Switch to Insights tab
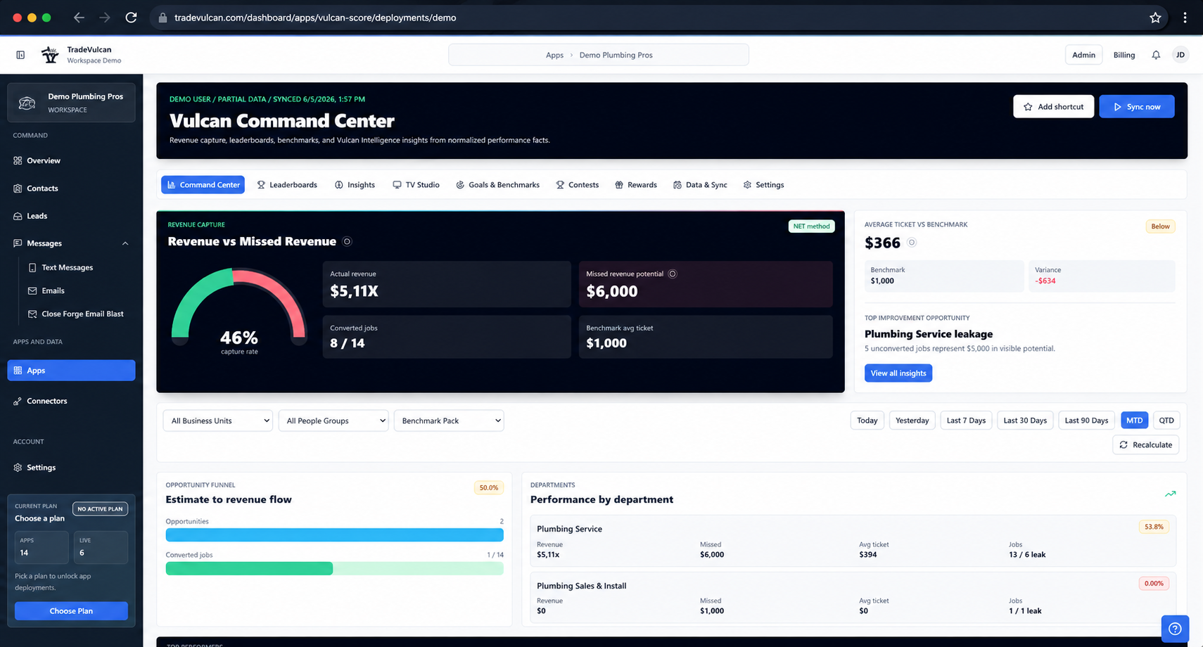The height and width of the screenshot is (647, 1203). point(355,185)
